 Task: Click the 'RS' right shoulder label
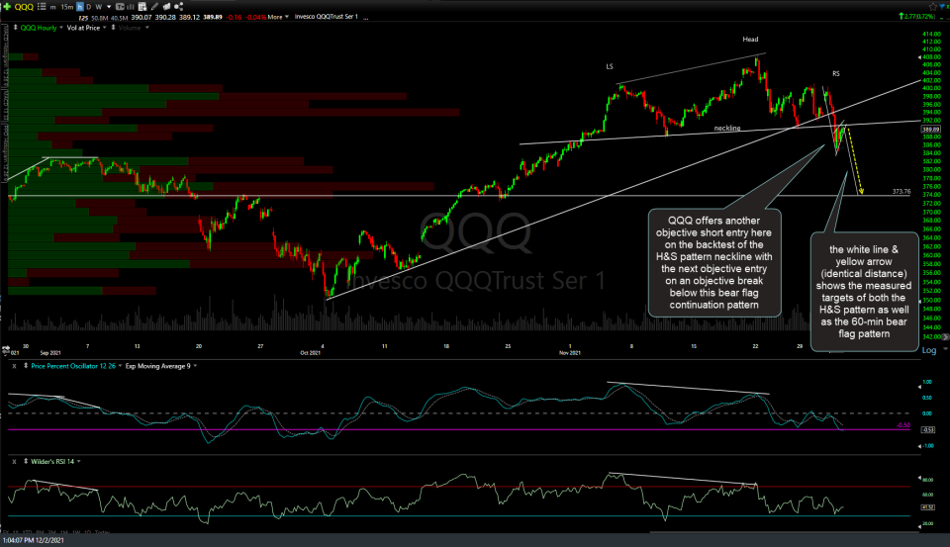836,74
